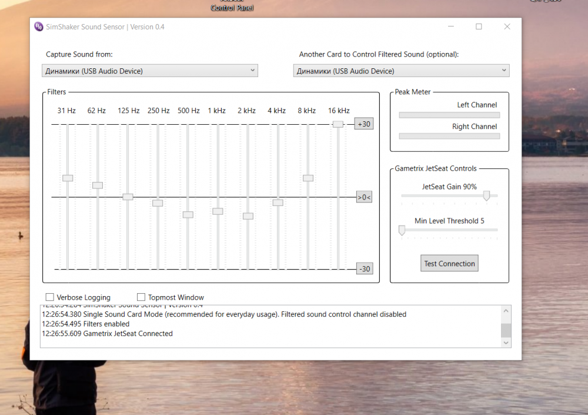The image size is (588, 415).
Task: Click the Min Level Threshold slider thumb
Action: click(402, 230)
